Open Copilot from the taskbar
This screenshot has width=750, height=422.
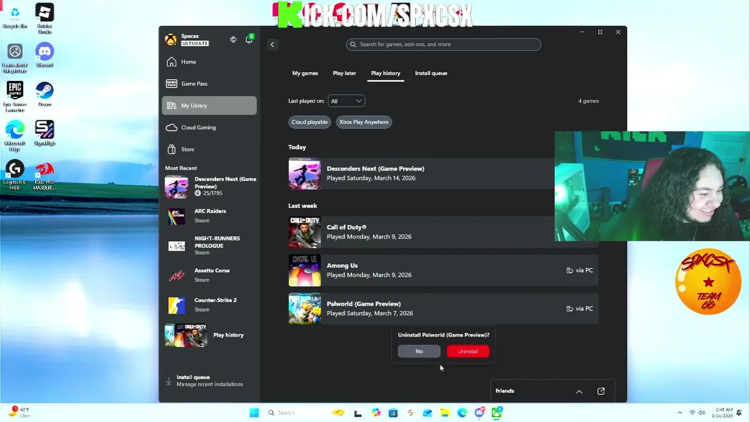376,413
